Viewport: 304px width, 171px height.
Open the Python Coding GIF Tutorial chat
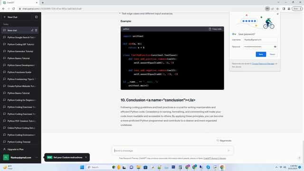point(20,44)
